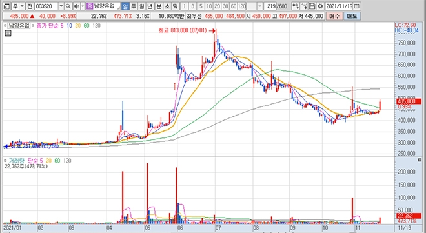The height and width of the screenshot is (233, 426).
Task: Click the red 매수 buy button
Action: 334,16
